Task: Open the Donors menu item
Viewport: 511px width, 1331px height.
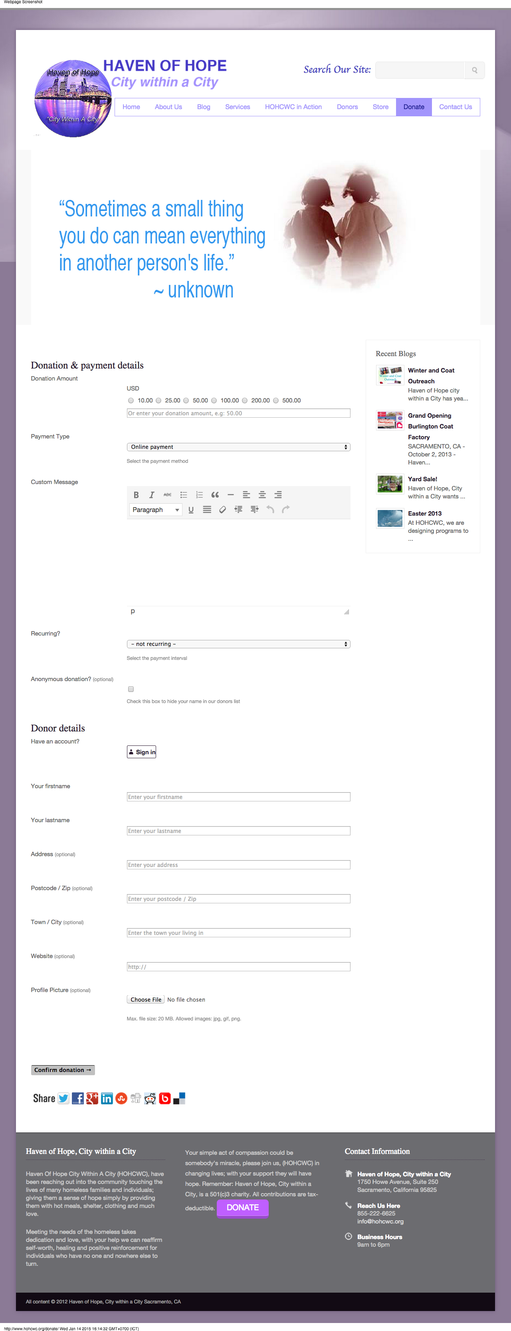Action: pos(347,107)
